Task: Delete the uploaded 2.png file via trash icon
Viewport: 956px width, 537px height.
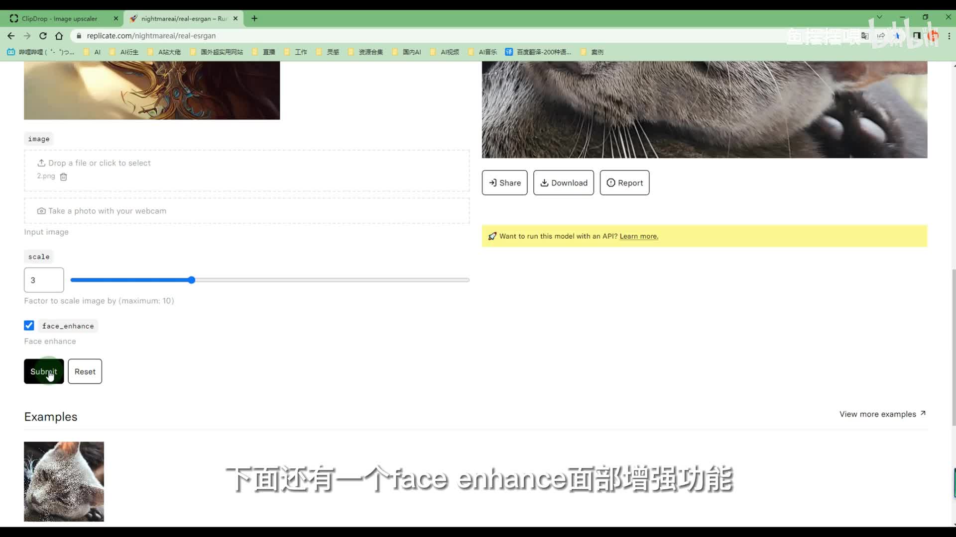Action: [x=63, y=177]
